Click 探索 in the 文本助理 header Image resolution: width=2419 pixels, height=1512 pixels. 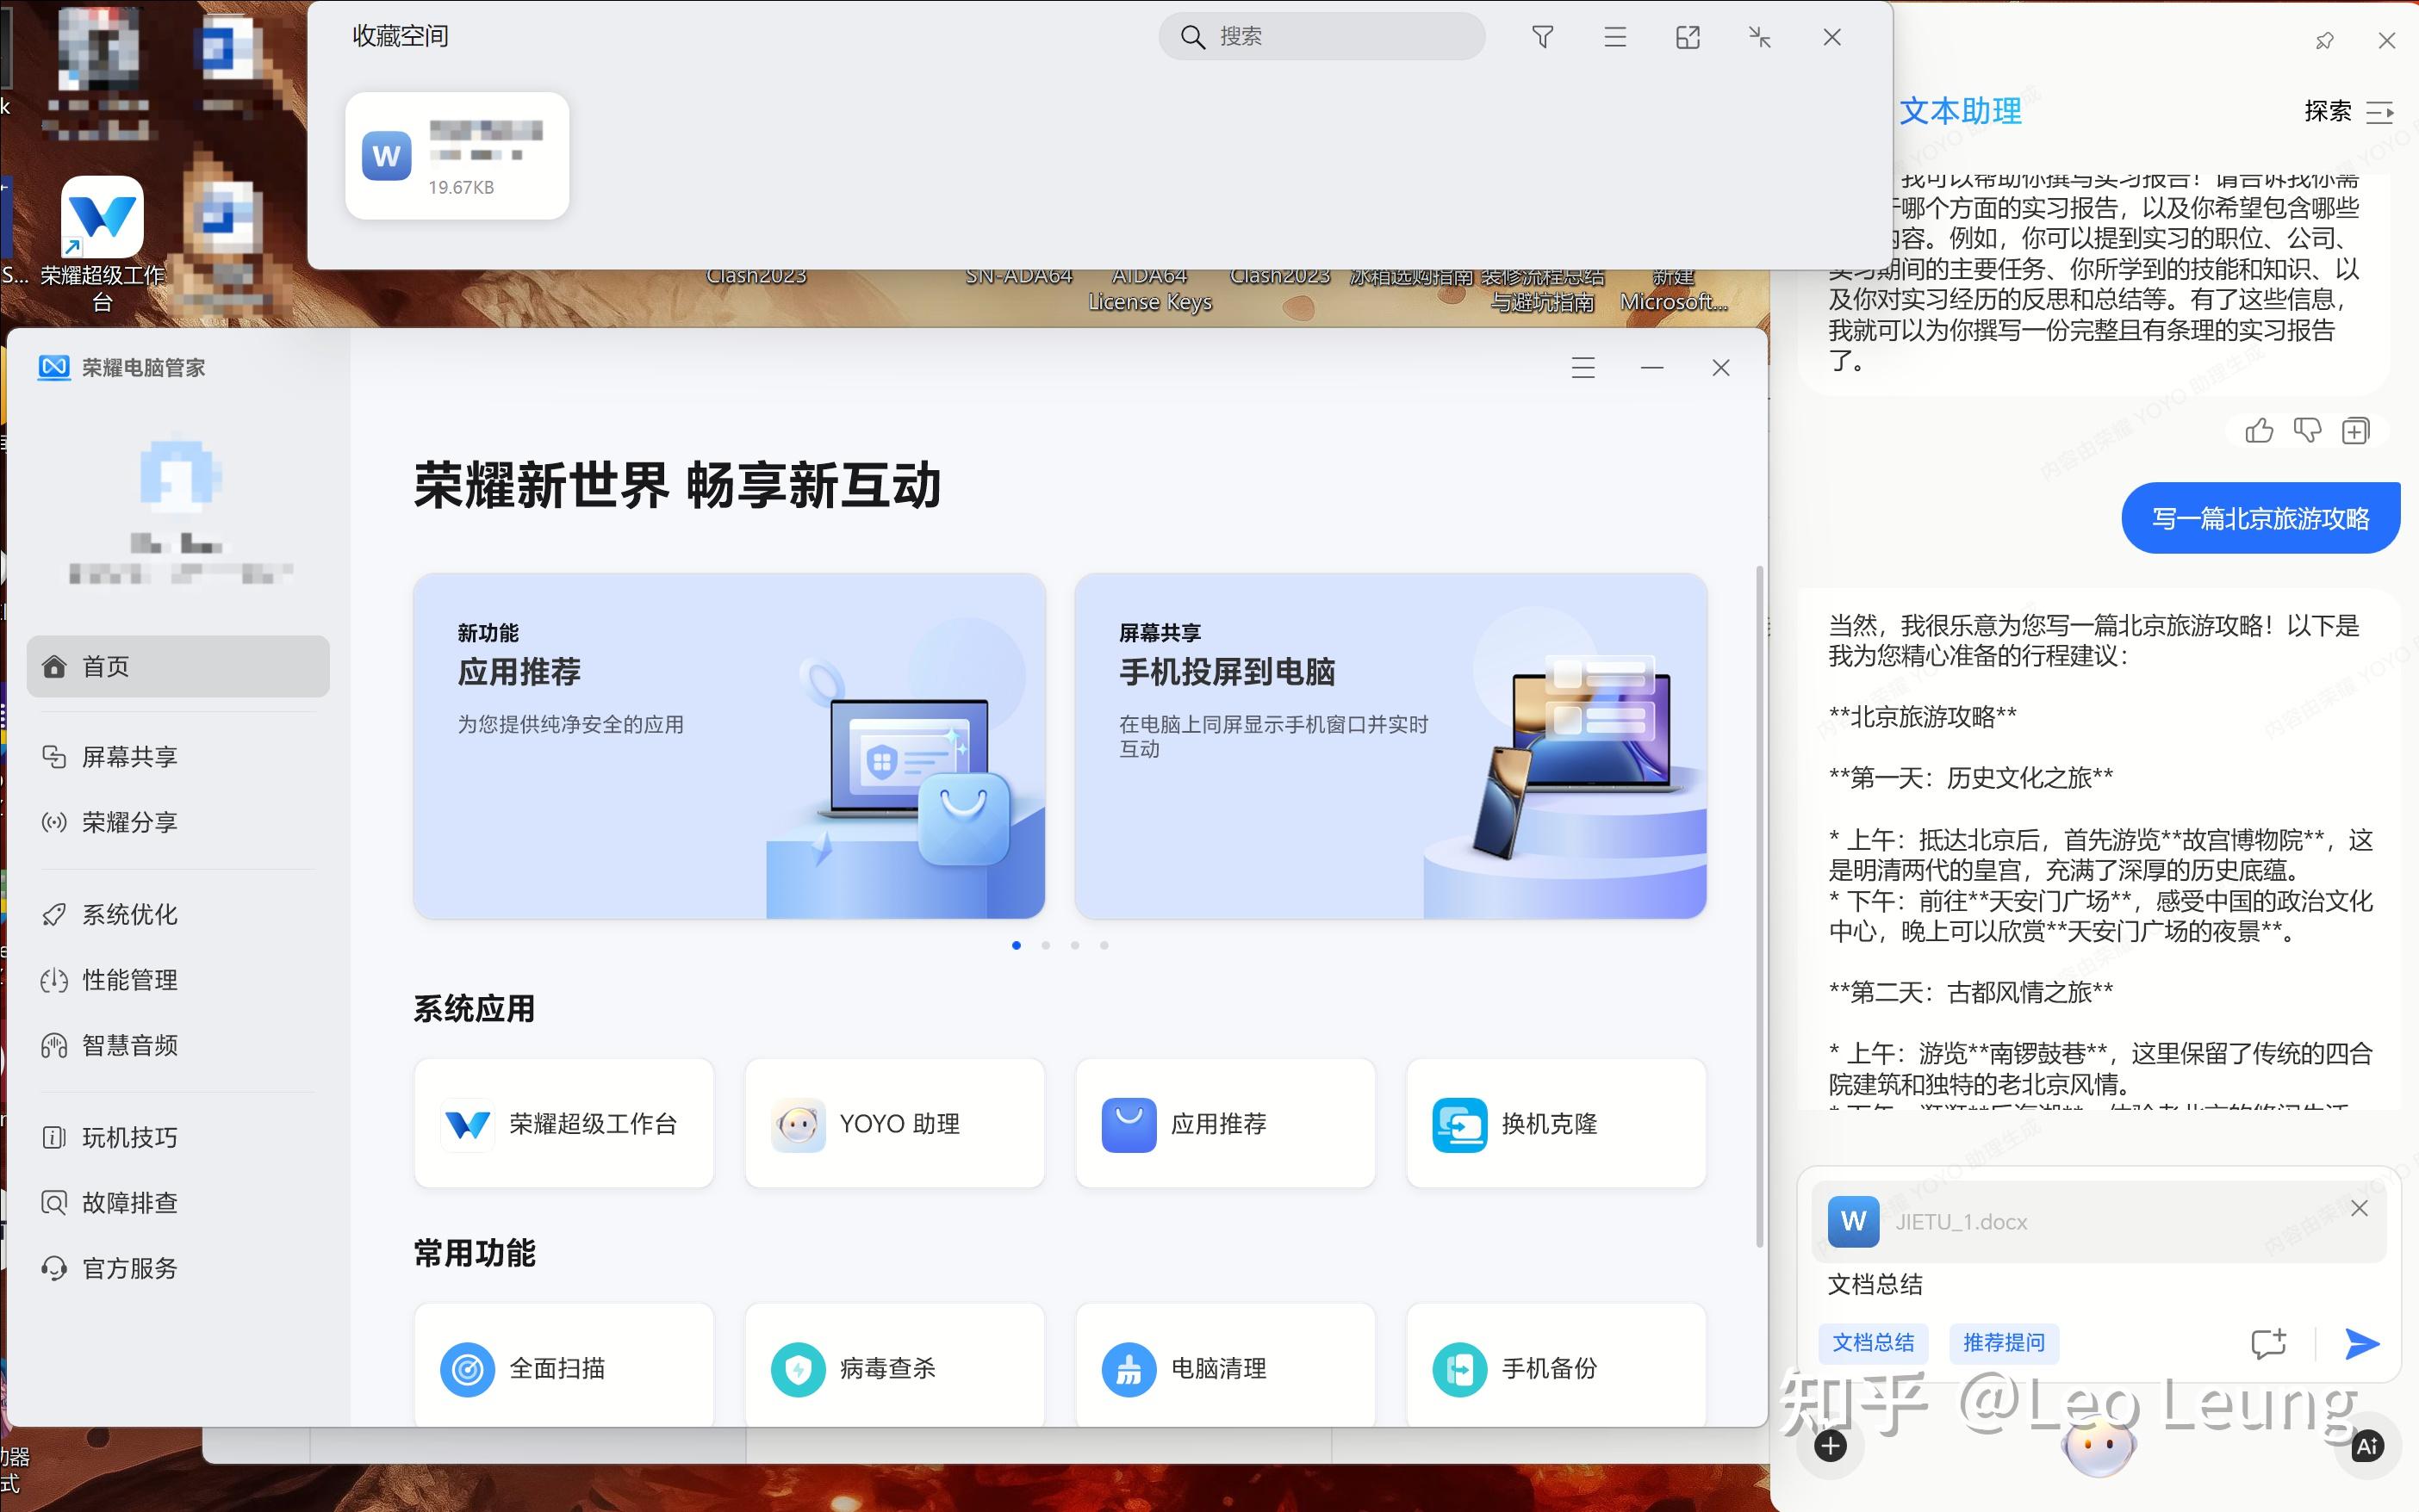2327,111
